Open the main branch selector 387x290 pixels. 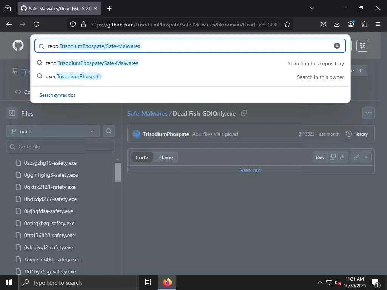point(53,131)
